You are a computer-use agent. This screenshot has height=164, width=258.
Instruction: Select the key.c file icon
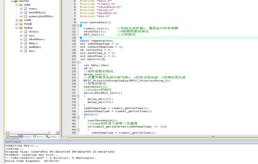click(26, 51)
